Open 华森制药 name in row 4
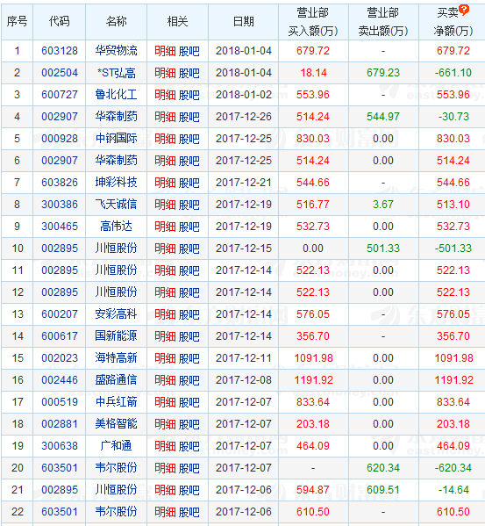This screenshot has width=485, height=526. 116,117
